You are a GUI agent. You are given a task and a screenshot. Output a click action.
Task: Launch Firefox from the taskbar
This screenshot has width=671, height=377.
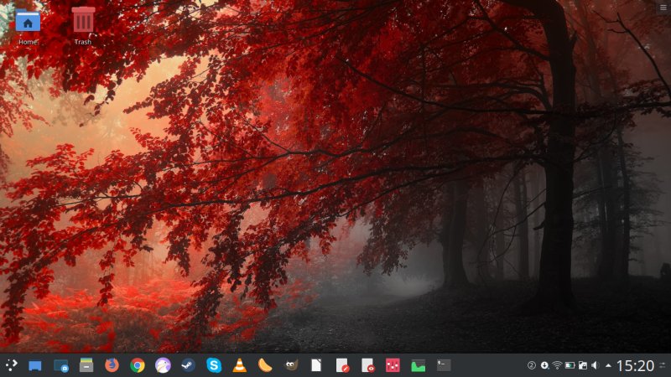[112, 365]
